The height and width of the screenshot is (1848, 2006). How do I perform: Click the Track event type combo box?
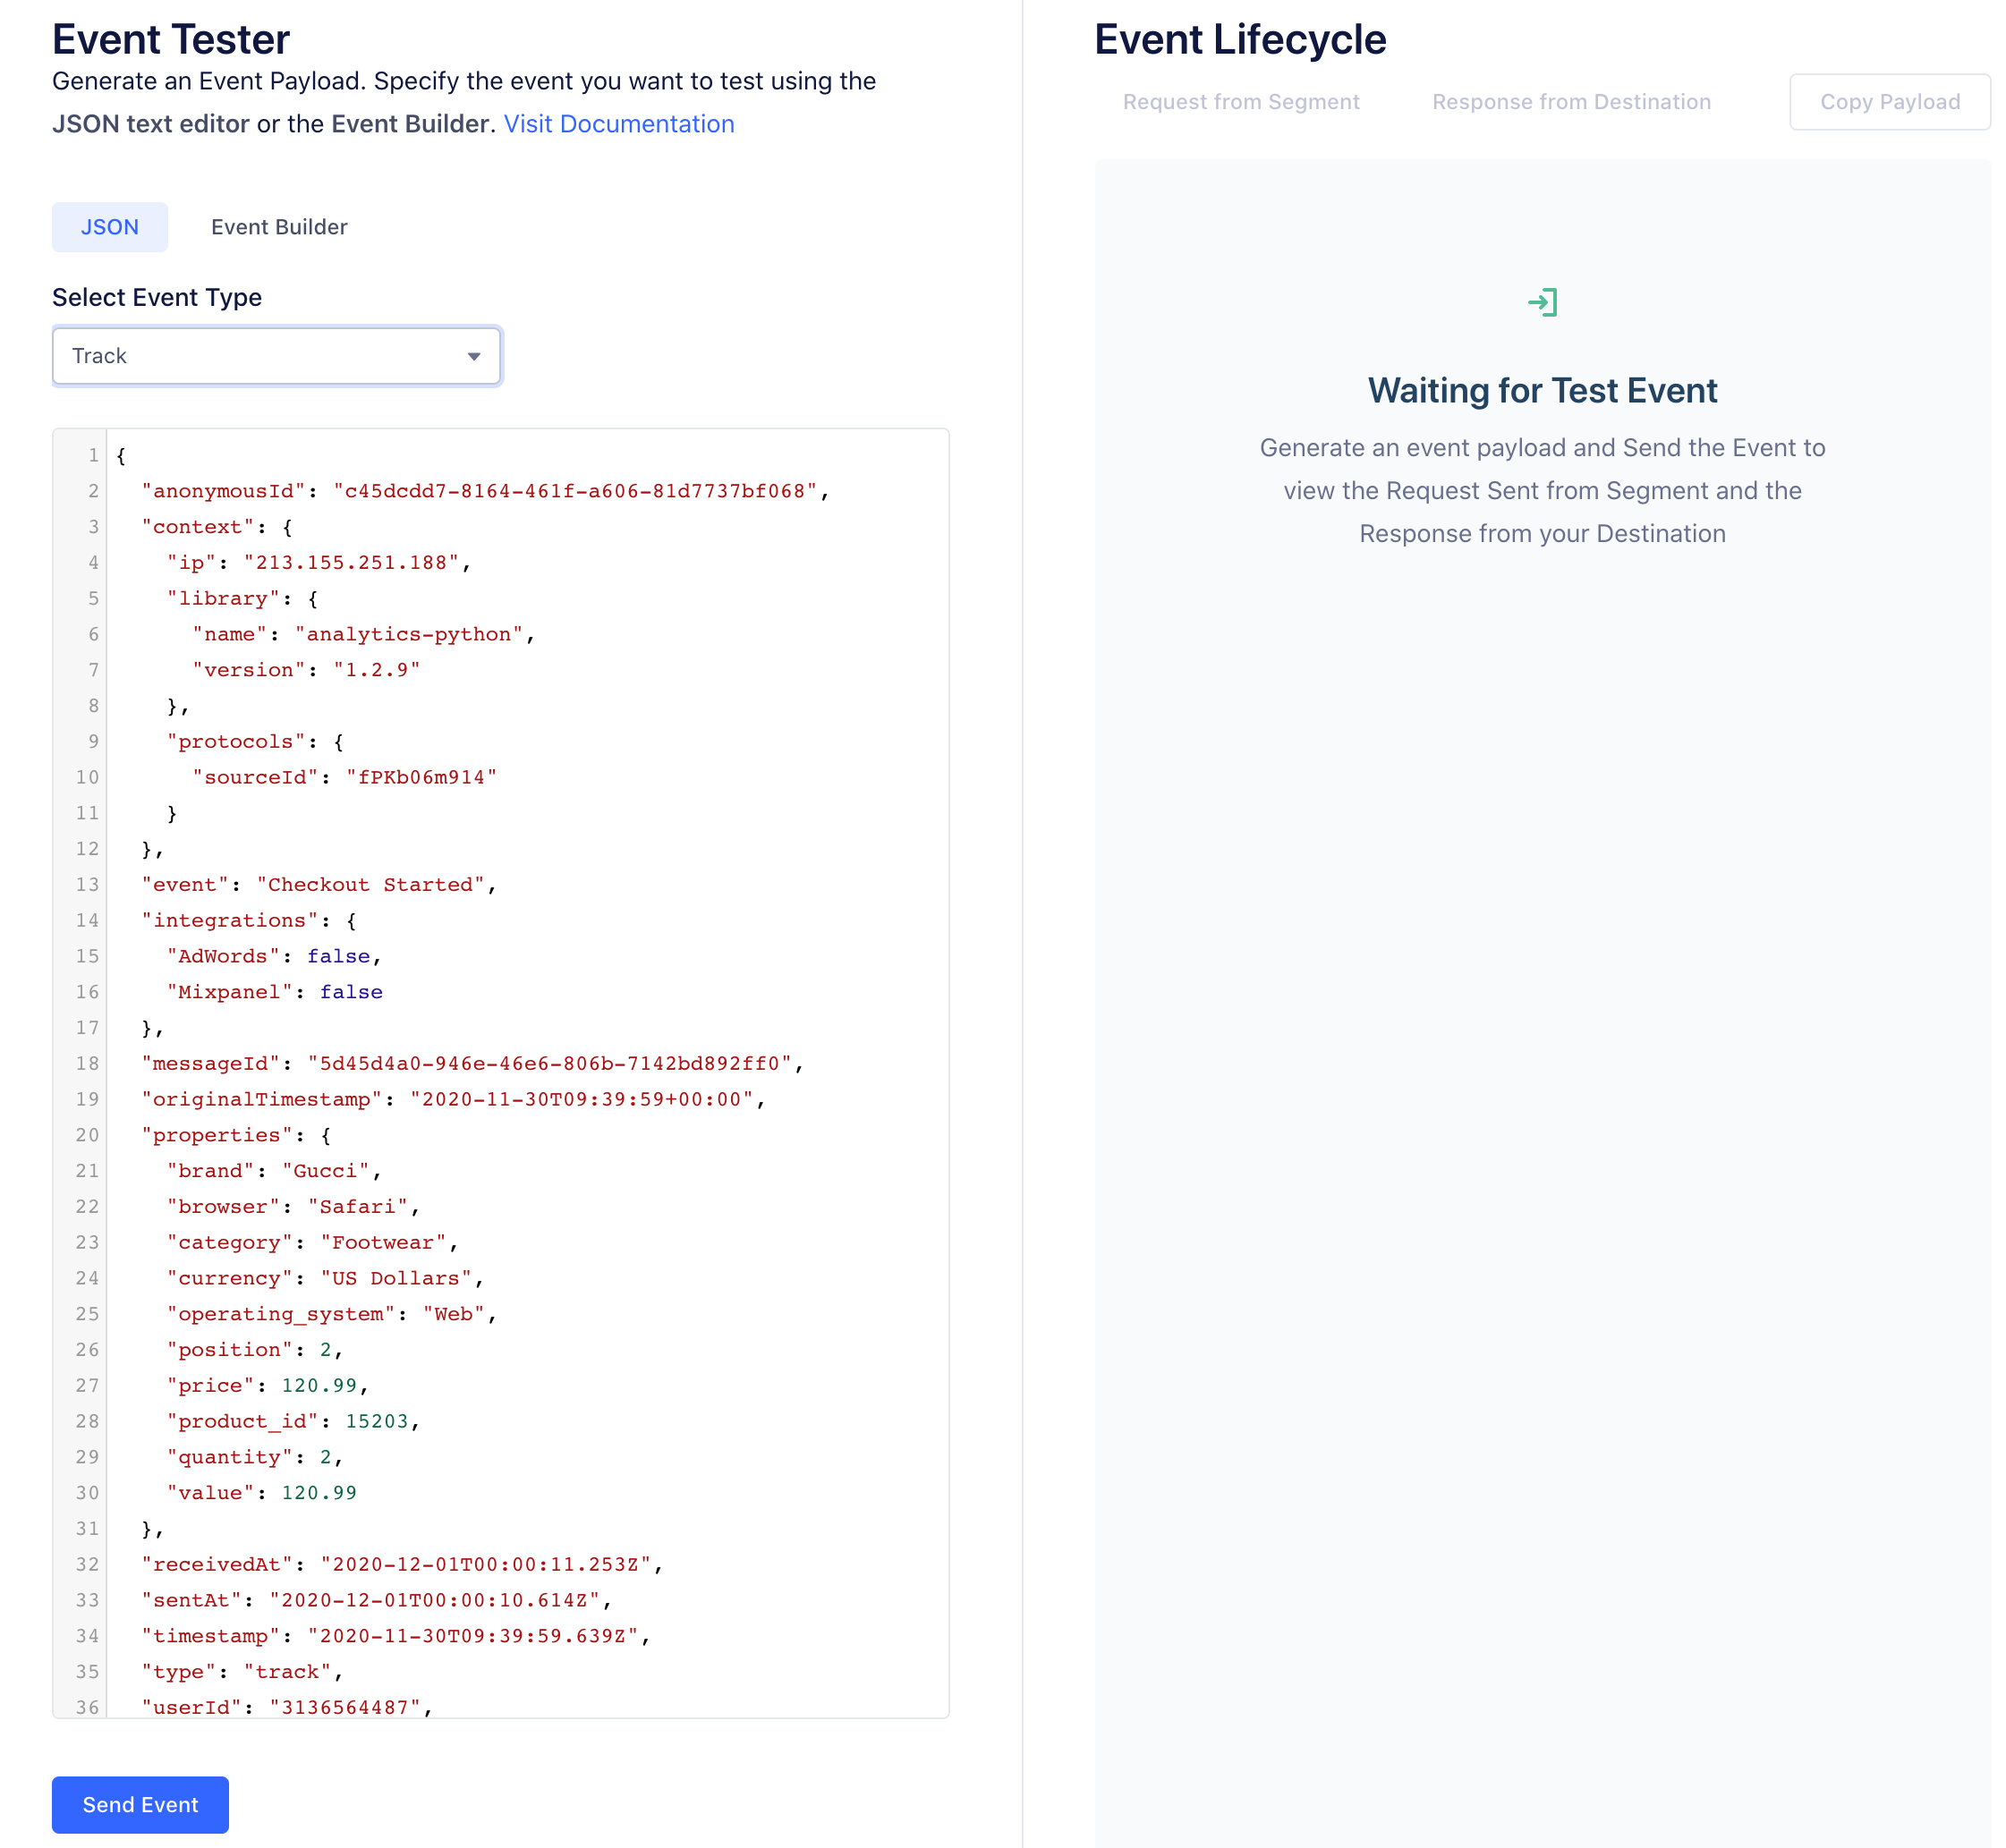point(260,356)
